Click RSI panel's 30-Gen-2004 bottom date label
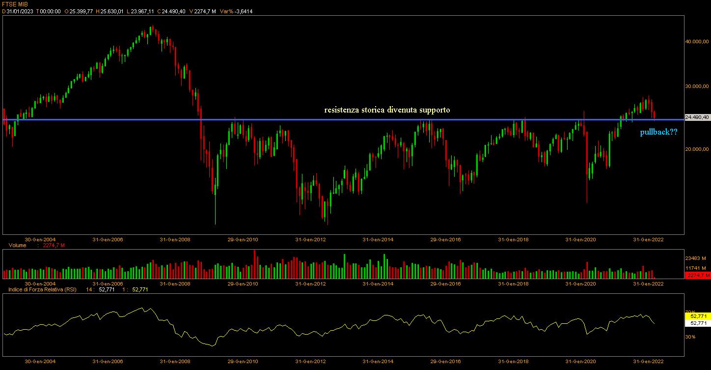Image resolution: width=711 pixels, height=370 pixels. (40, 362)
